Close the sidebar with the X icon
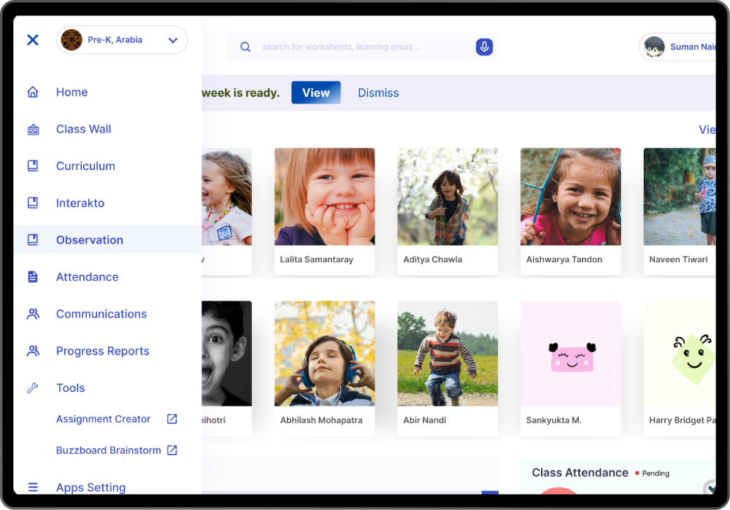 33,40
